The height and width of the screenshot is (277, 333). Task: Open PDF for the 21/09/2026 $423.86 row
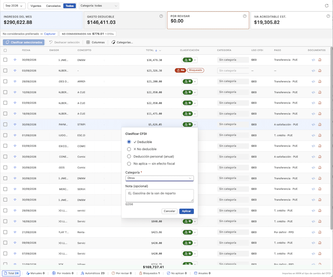320,232
